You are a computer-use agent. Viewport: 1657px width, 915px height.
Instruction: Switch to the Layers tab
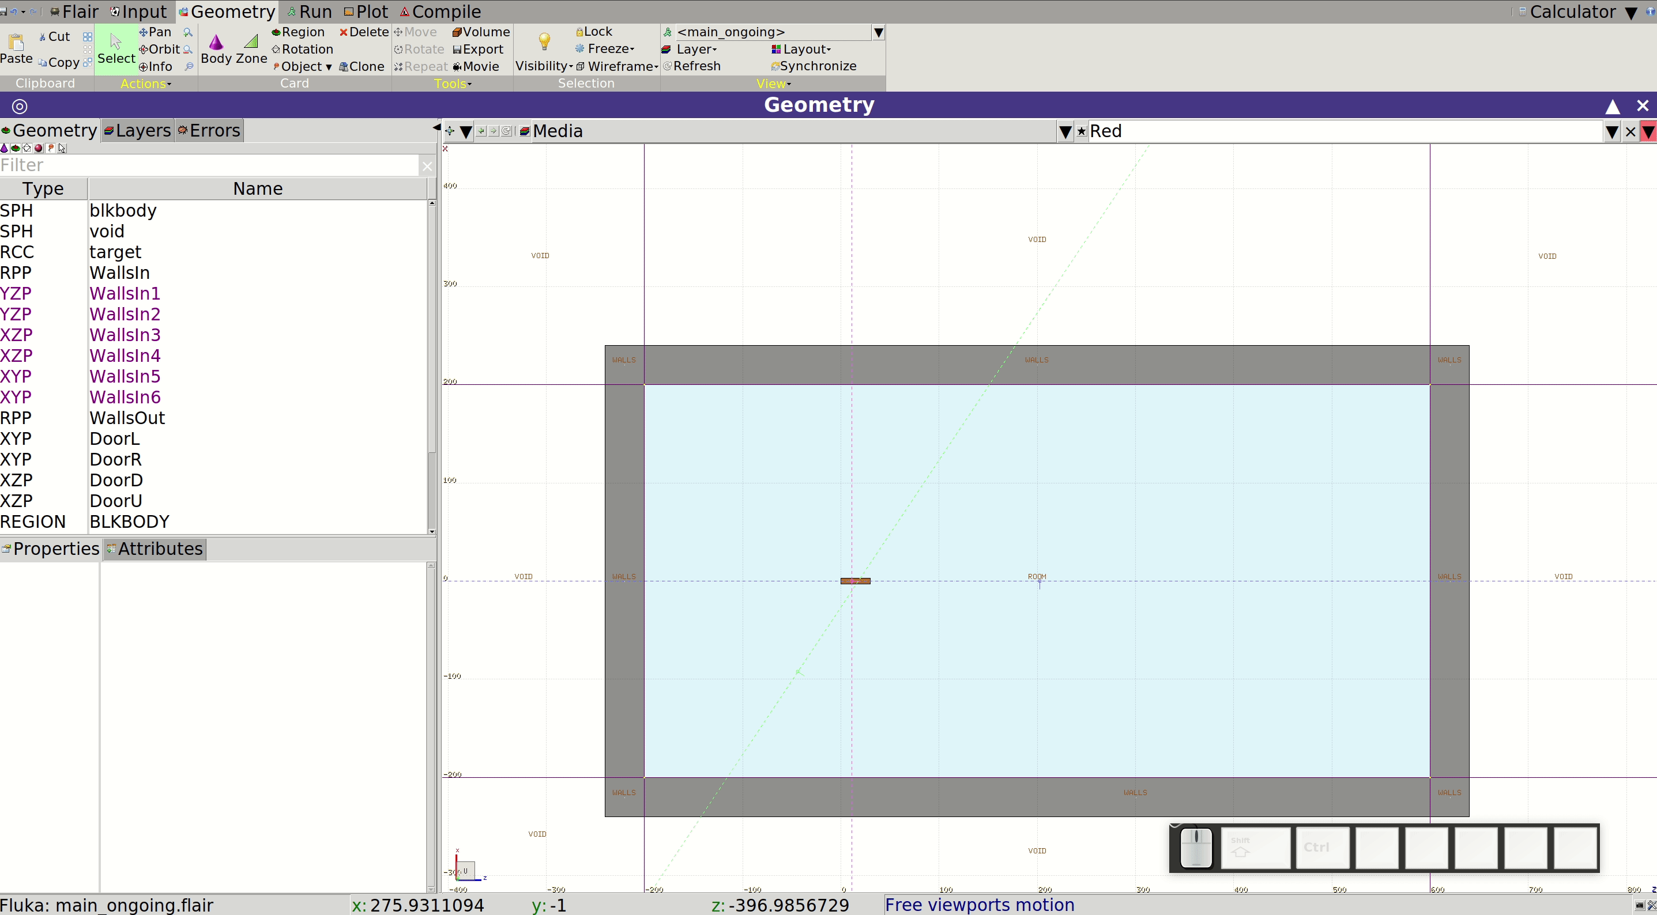click(x=137, y=131)
